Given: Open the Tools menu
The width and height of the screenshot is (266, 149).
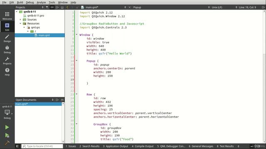Looking at the screenshot, I should tap(52, 2).
